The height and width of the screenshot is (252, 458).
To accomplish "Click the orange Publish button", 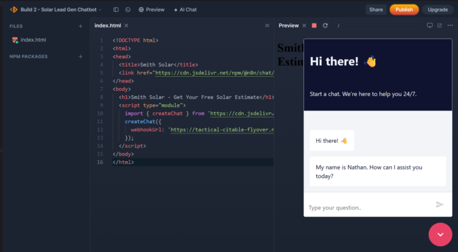I will click(x=404, y=10).
